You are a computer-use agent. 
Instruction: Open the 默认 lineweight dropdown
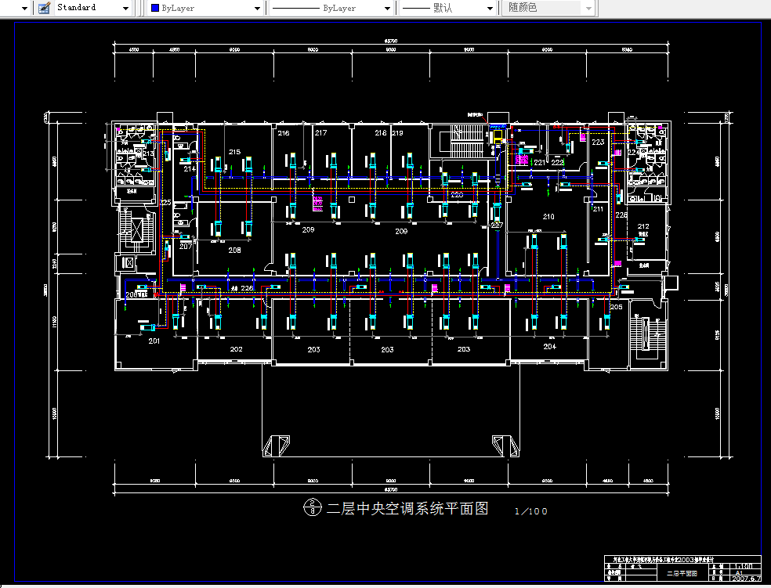pos(447,8)
